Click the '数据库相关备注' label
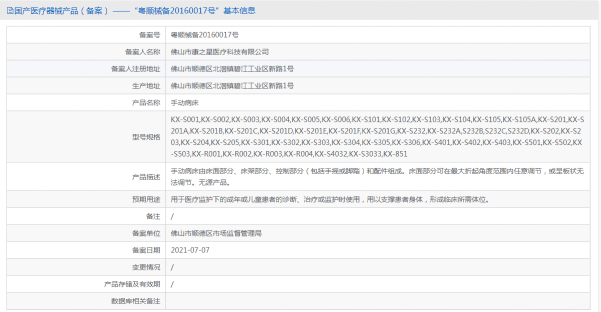This screenshot has height=312, width=601. point(136,301)
